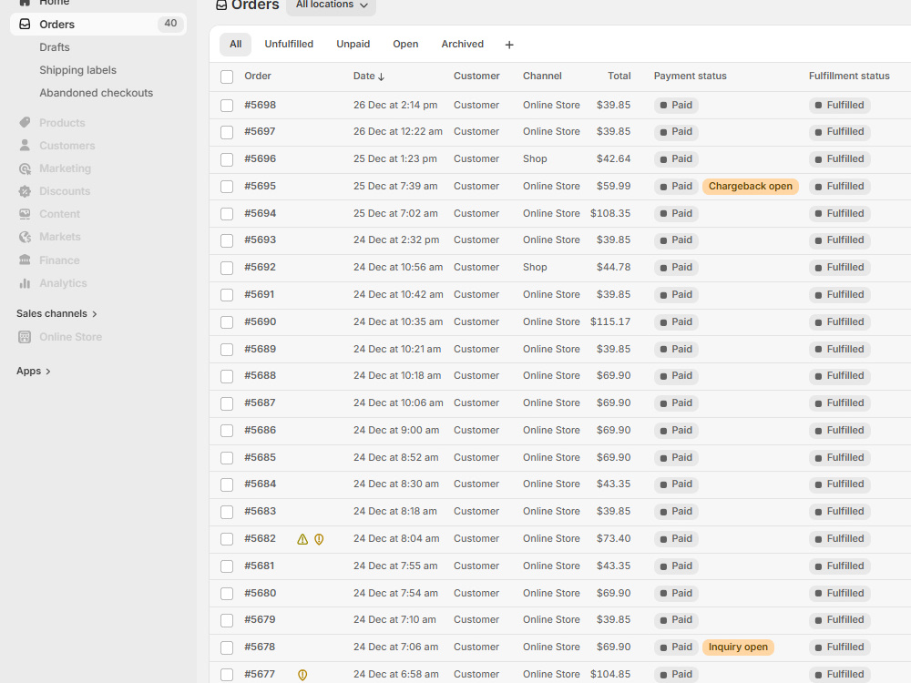Click the Channel column header
This screenshot has height=683, width=911.
542,76
